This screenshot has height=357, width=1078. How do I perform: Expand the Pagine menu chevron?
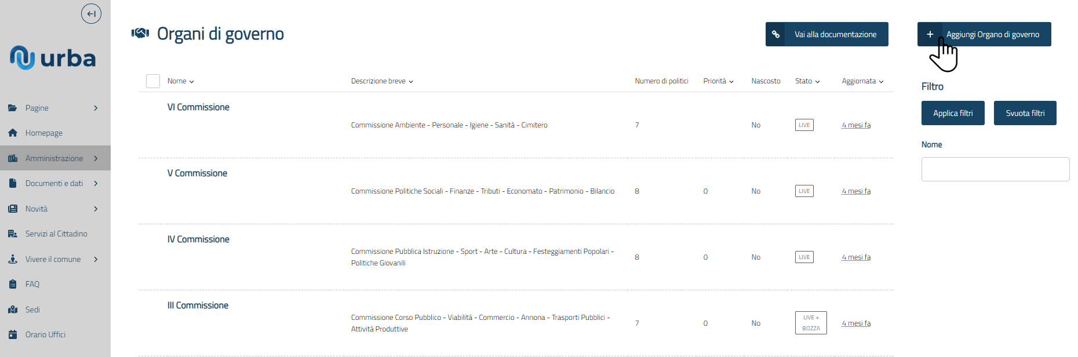(96, 108)
